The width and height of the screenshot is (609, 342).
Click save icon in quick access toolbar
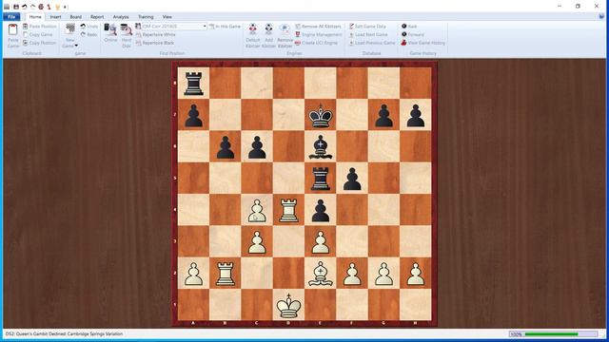[16, 7]
